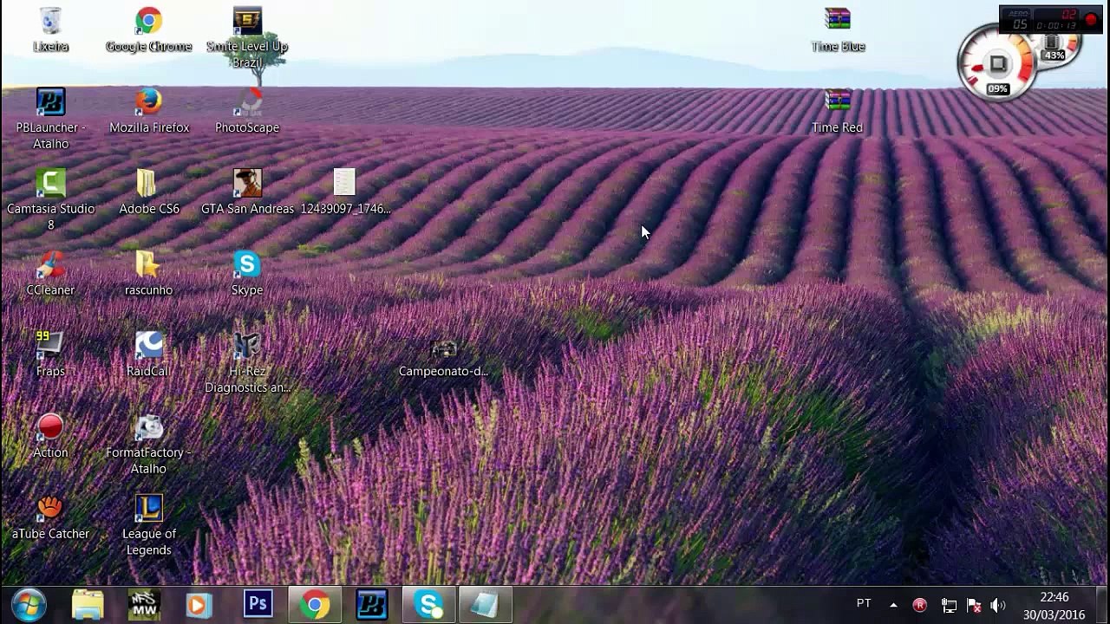Viewport: 1110px width, 624px height.
Task: Select the GTA San Andreas shortcut
Action: coord(247,192)
